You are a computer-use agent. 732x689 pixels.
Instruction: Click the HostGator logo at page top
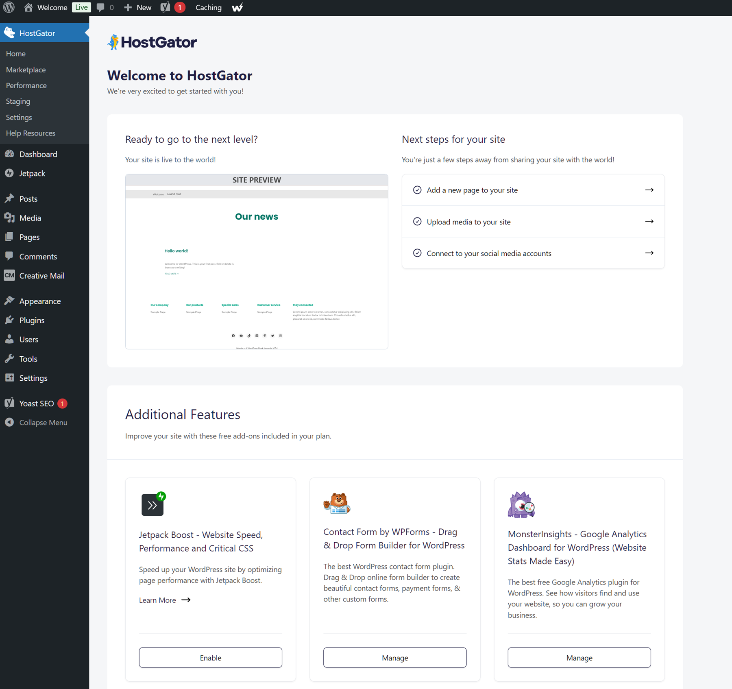pyautogui.click(x=152, y=42)
